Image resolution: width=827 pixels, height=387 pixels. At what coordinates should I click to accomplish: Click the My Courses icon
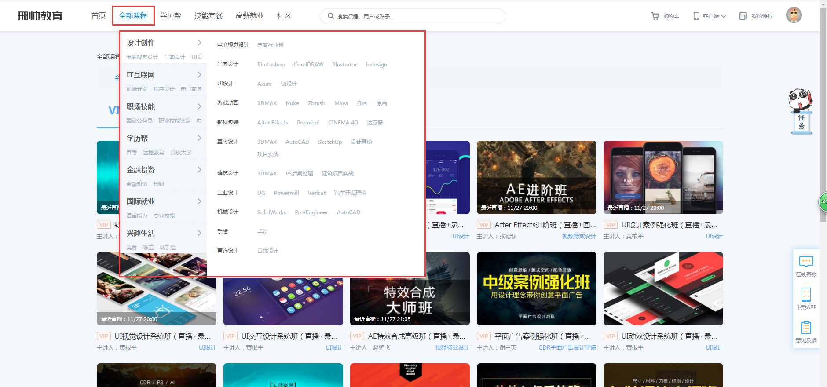click(x=743, y=16)
